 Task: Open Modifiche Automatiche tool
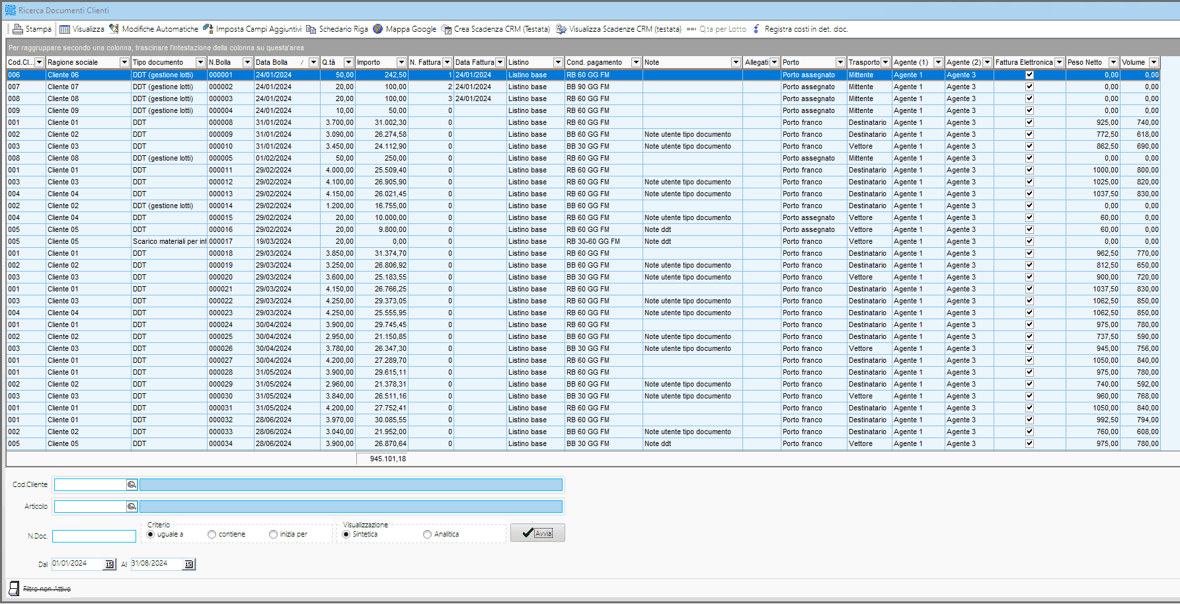pos(154,29)
